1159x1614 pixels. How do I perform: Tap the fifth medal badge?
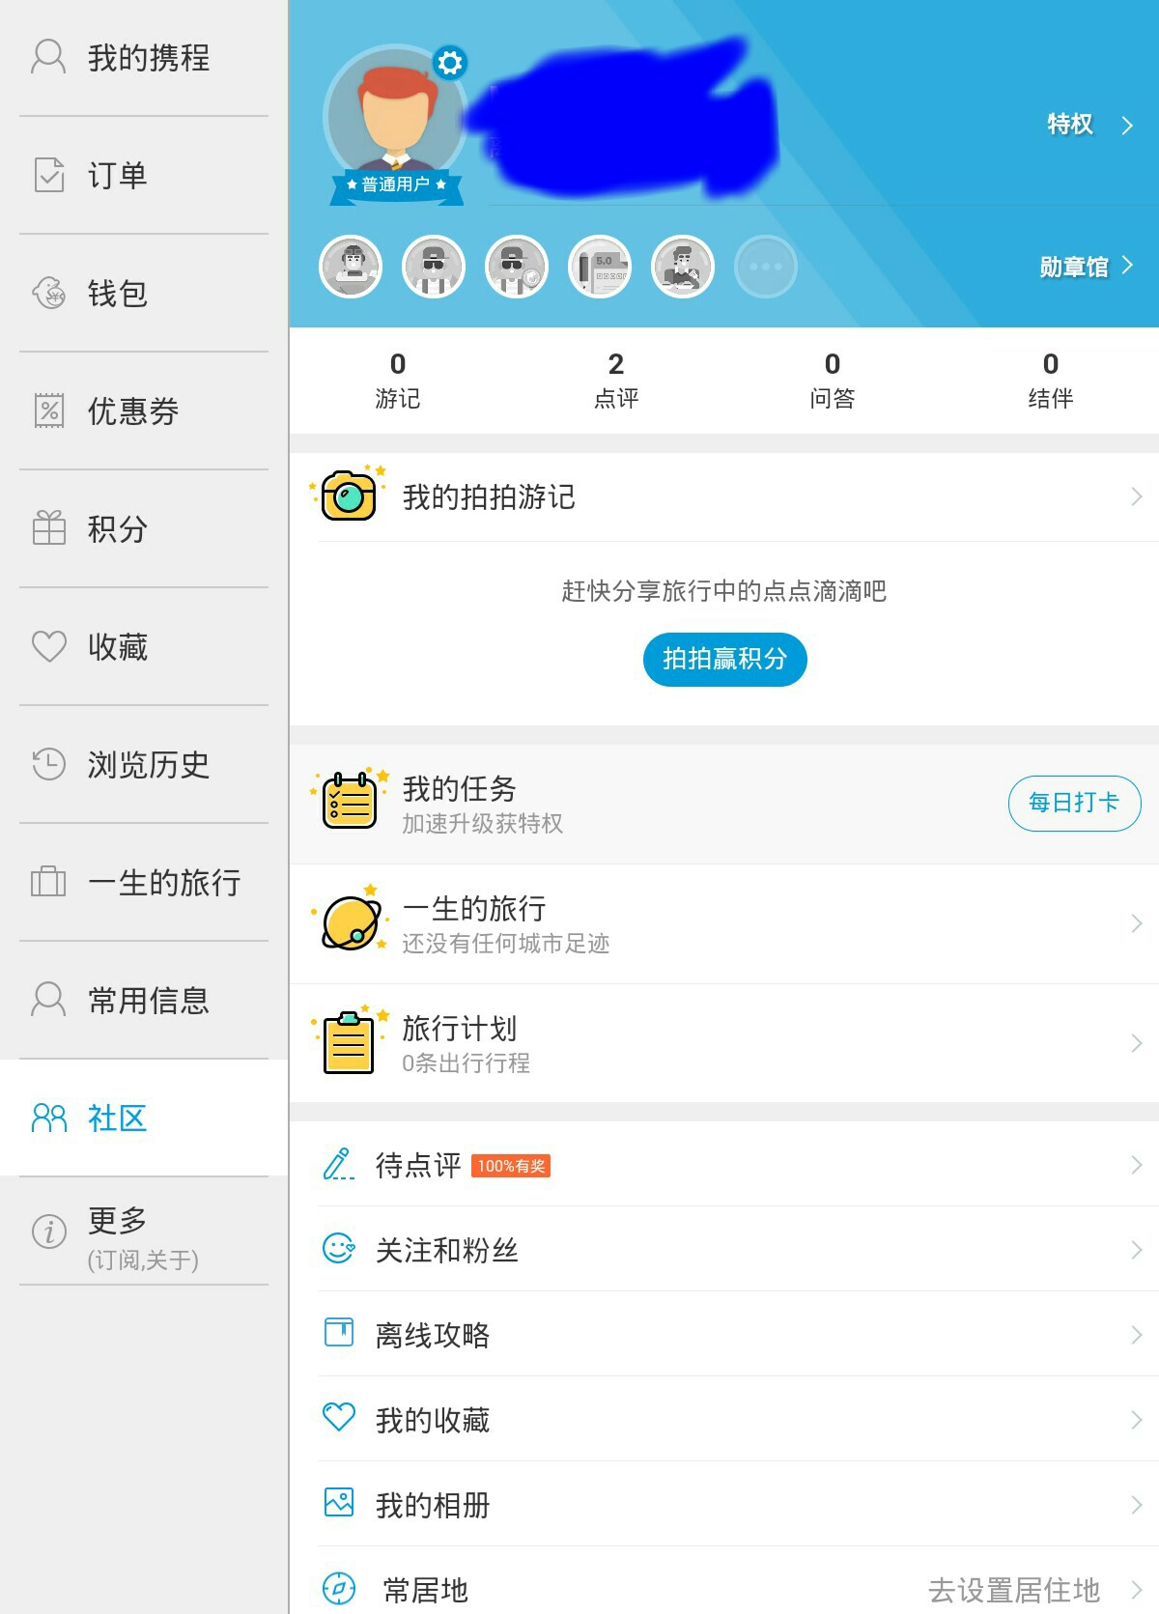point(683,267)
